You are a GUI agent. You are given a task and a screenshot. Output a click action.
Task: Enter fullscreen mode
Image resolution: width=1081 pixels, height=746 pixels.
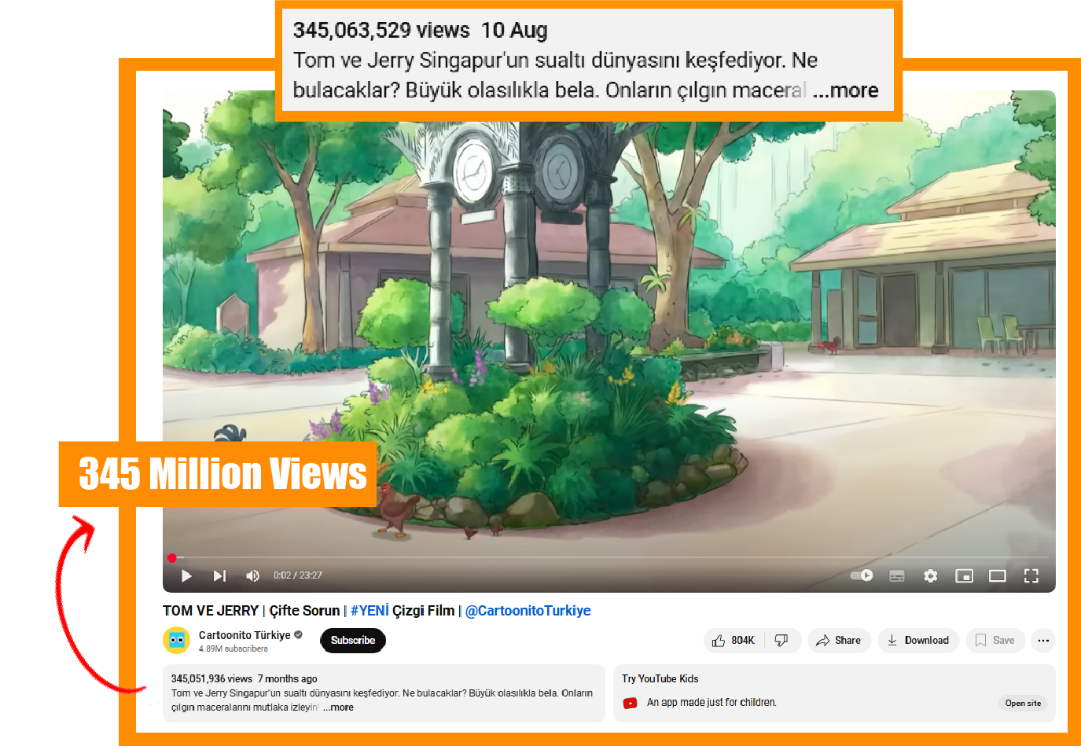tap(1031, 576)
